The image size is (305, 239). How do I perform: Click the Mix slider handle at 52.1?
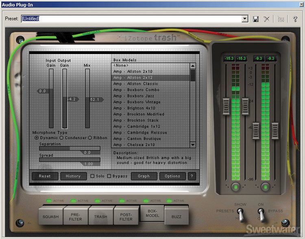click(x=94, y=99)
